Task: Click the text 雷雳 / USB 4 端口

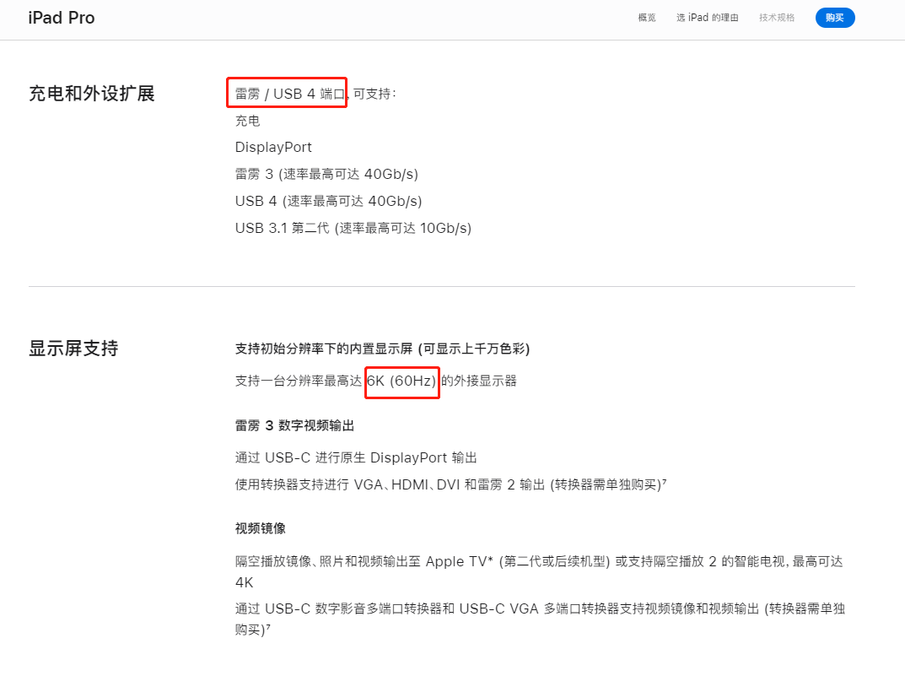Action: coord(290,94)
